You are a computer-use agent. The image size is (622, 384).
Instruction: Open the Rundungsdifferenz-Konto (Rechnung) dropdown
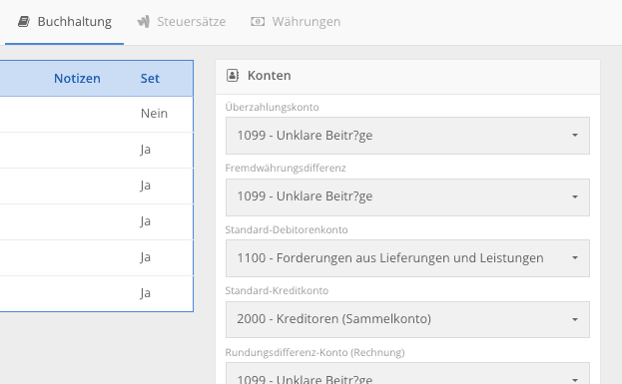coord(407,373)
